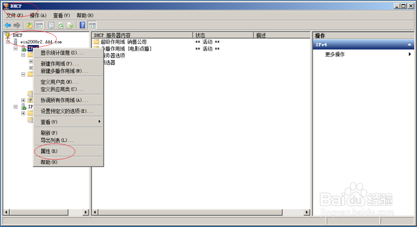Toggle the show/hide action pane icon

pos(92,25)
